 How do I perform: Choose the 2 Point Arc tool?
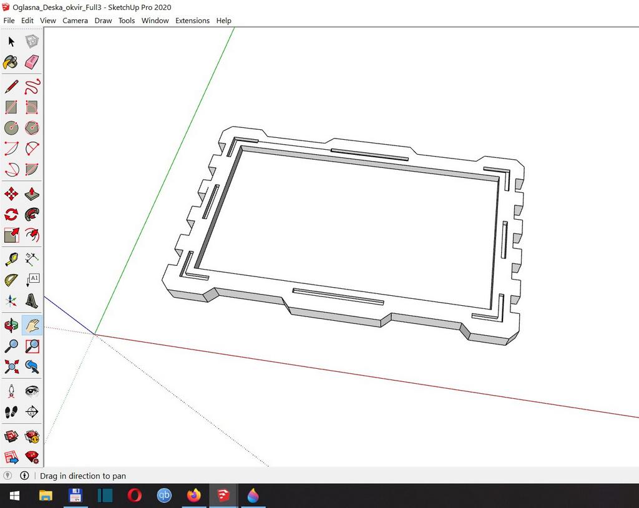(x=32, y=149)
